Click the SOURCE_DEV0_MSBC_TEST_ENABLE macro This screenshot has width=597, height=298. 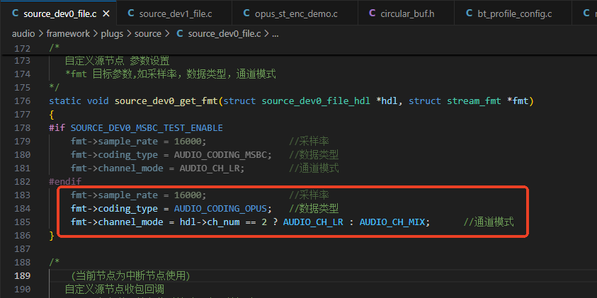[x=147, y=128]
